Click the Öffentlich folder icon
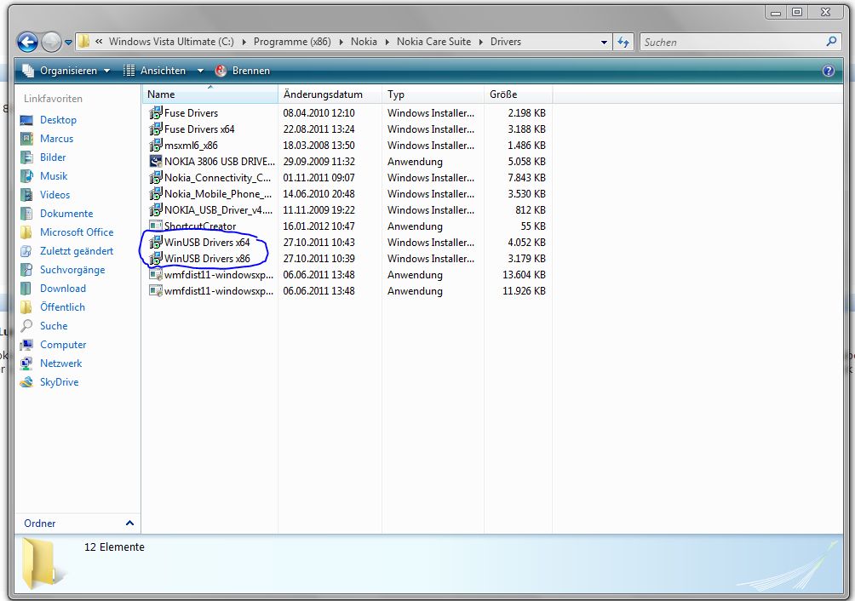Screen dimensions: 855x601 coord(26,307)
